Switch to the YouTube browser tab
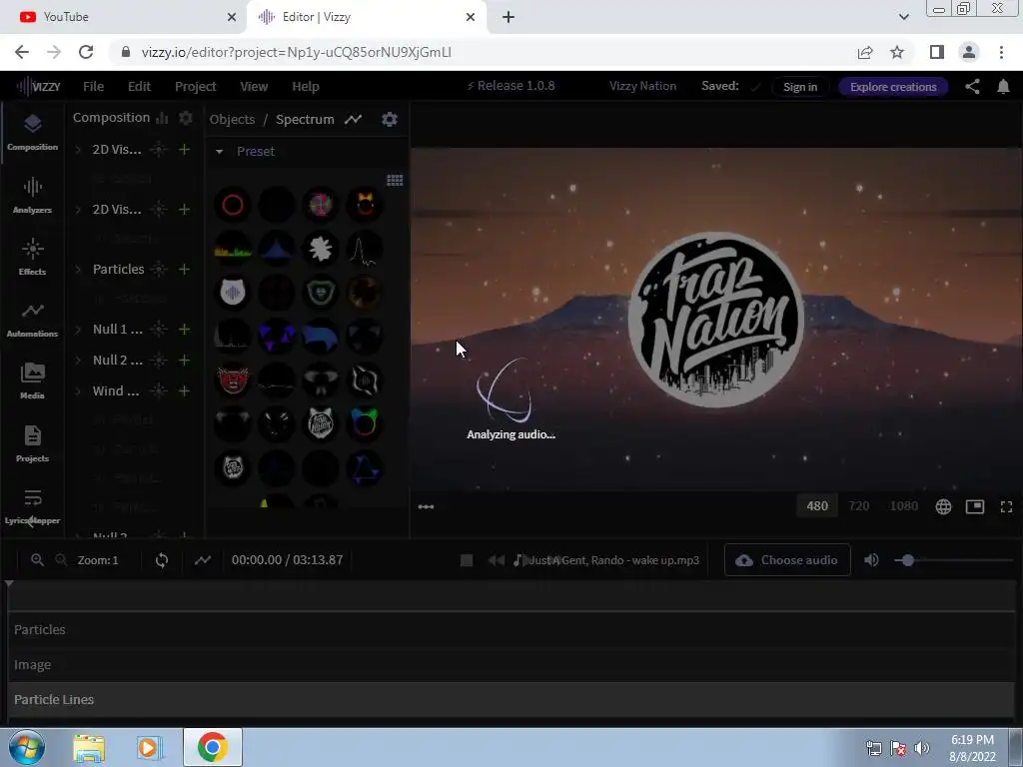Viewport: 1023px width, 767px height. [123, 17]
